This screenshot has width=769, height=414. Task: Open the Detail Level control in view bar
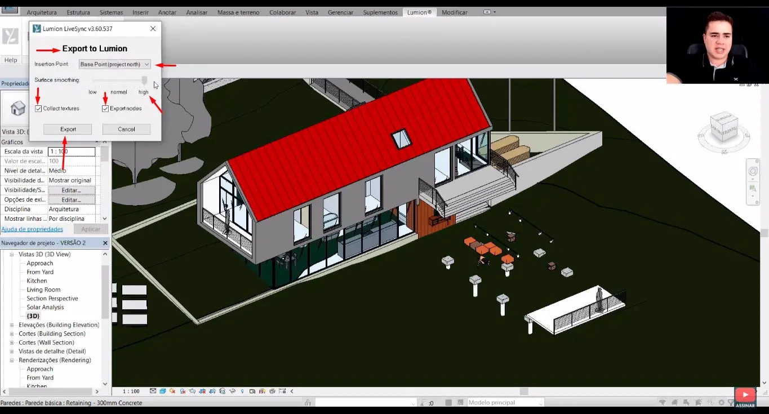click(153, 391)
